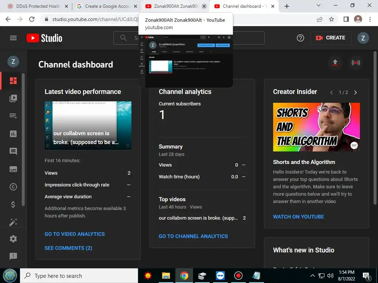Click the YouTube Studio logo
The width and height of the screenshot is (378, 283).
click(44, 38)
